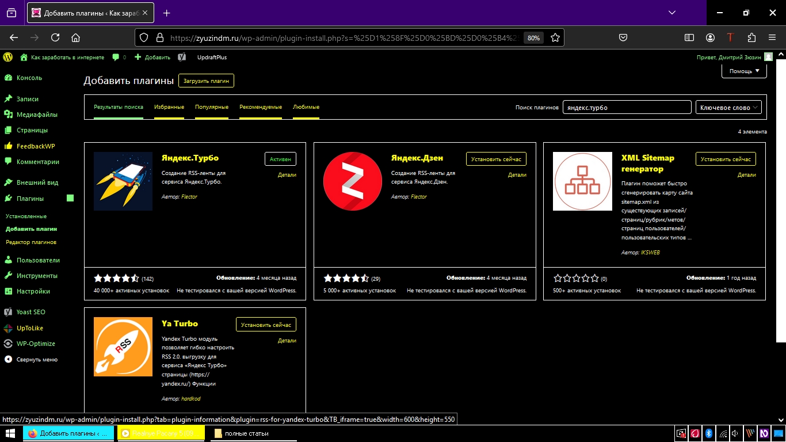Click the plugin search input field
This screenshot has height=442, width=786.
pyautogui.click(x=627, y=108)
